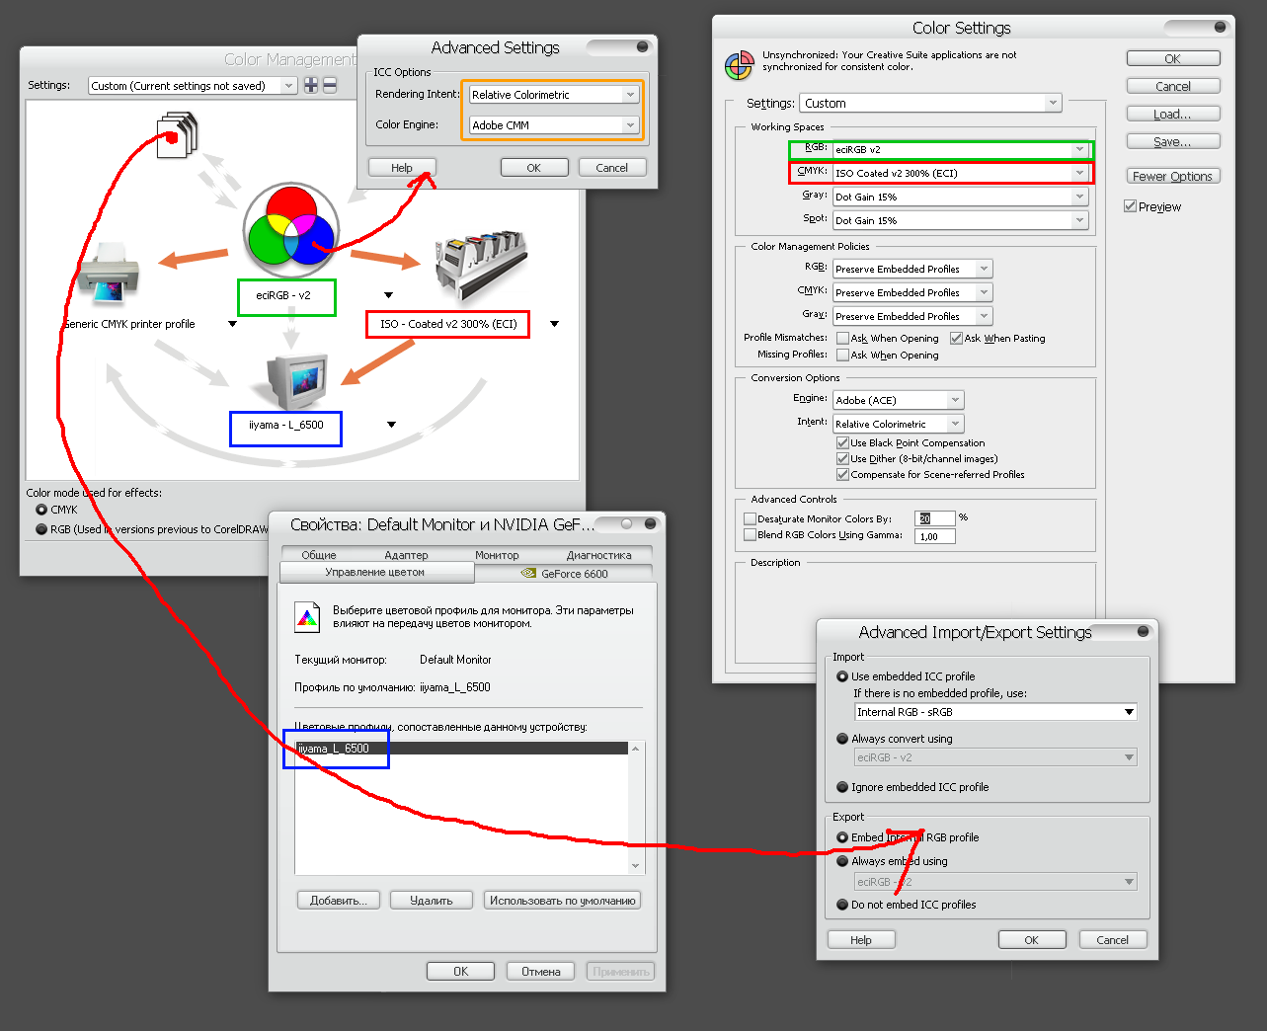Enable Blend RGB Colors Using Gamma
Viewport: 1267px width, 1031px height.
coord(750,534)
